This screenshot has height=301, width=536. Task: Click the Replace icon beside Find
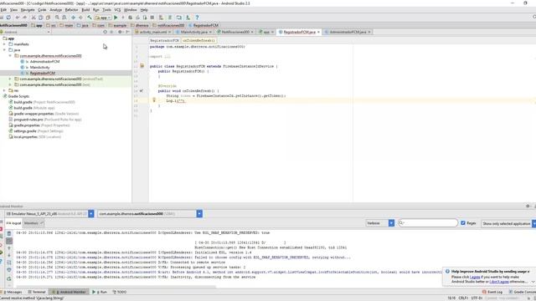coord(64,18)
